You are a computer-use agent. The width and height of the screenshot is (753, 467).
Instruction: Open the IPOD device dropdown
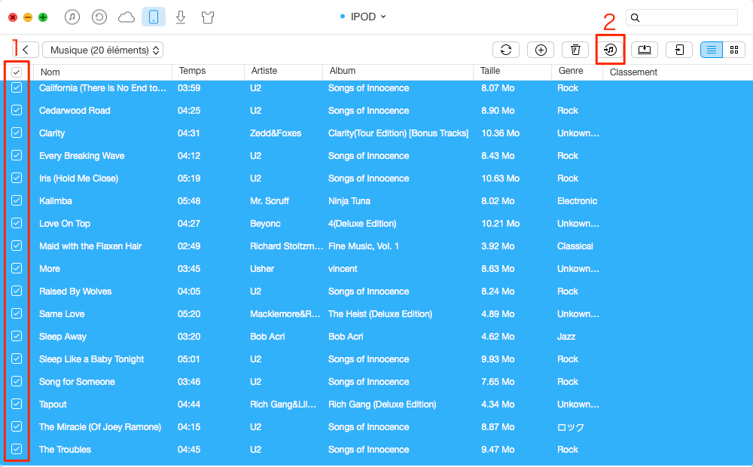pos(363,17)
